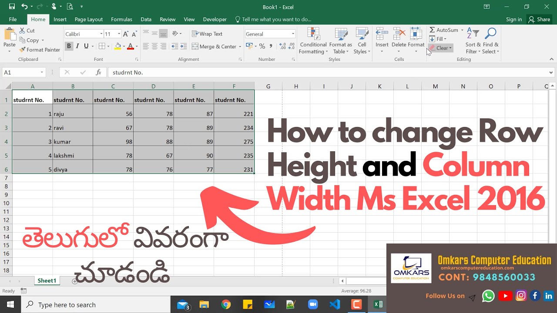Switch to the Page Layout tab

tap(89, 19)
